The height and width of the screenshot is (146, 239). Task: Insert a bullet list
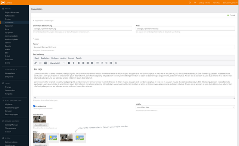[97, 63]
